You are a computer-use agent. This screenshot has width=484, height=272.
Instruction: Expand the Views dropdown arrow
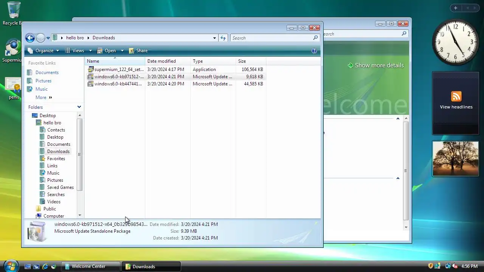pos(90,51)
